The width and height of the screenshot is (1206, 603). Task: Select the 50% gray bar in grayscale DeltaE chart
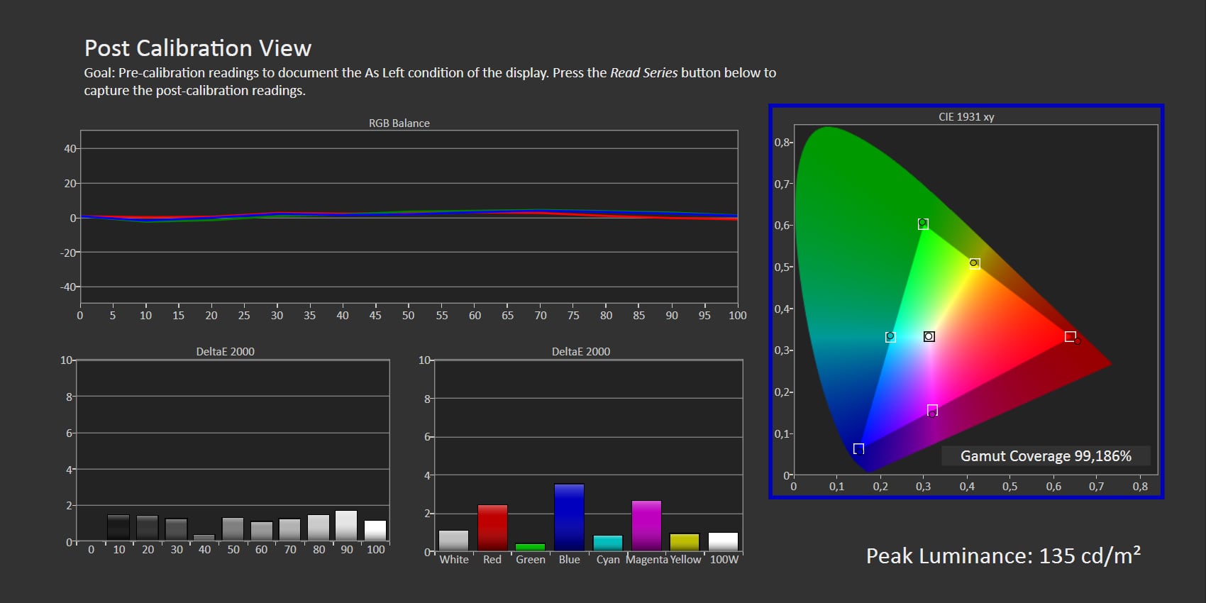pyautogui.click(x=233, y=529)
